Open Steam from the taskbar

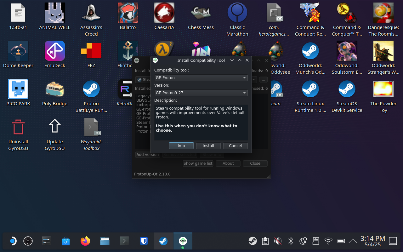point(163,241)
